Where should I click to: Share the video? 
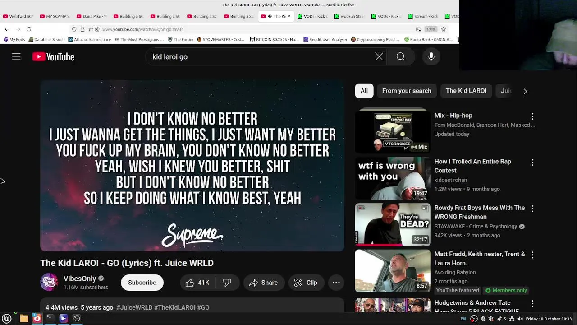pyautogui.click(x=264, y=283)
